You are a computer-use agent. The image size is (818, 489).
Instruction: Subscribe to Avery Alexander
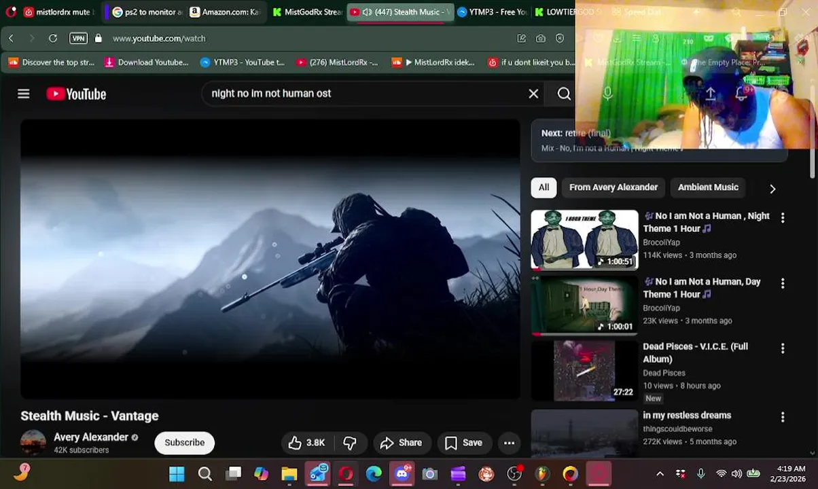coord(184,443)
